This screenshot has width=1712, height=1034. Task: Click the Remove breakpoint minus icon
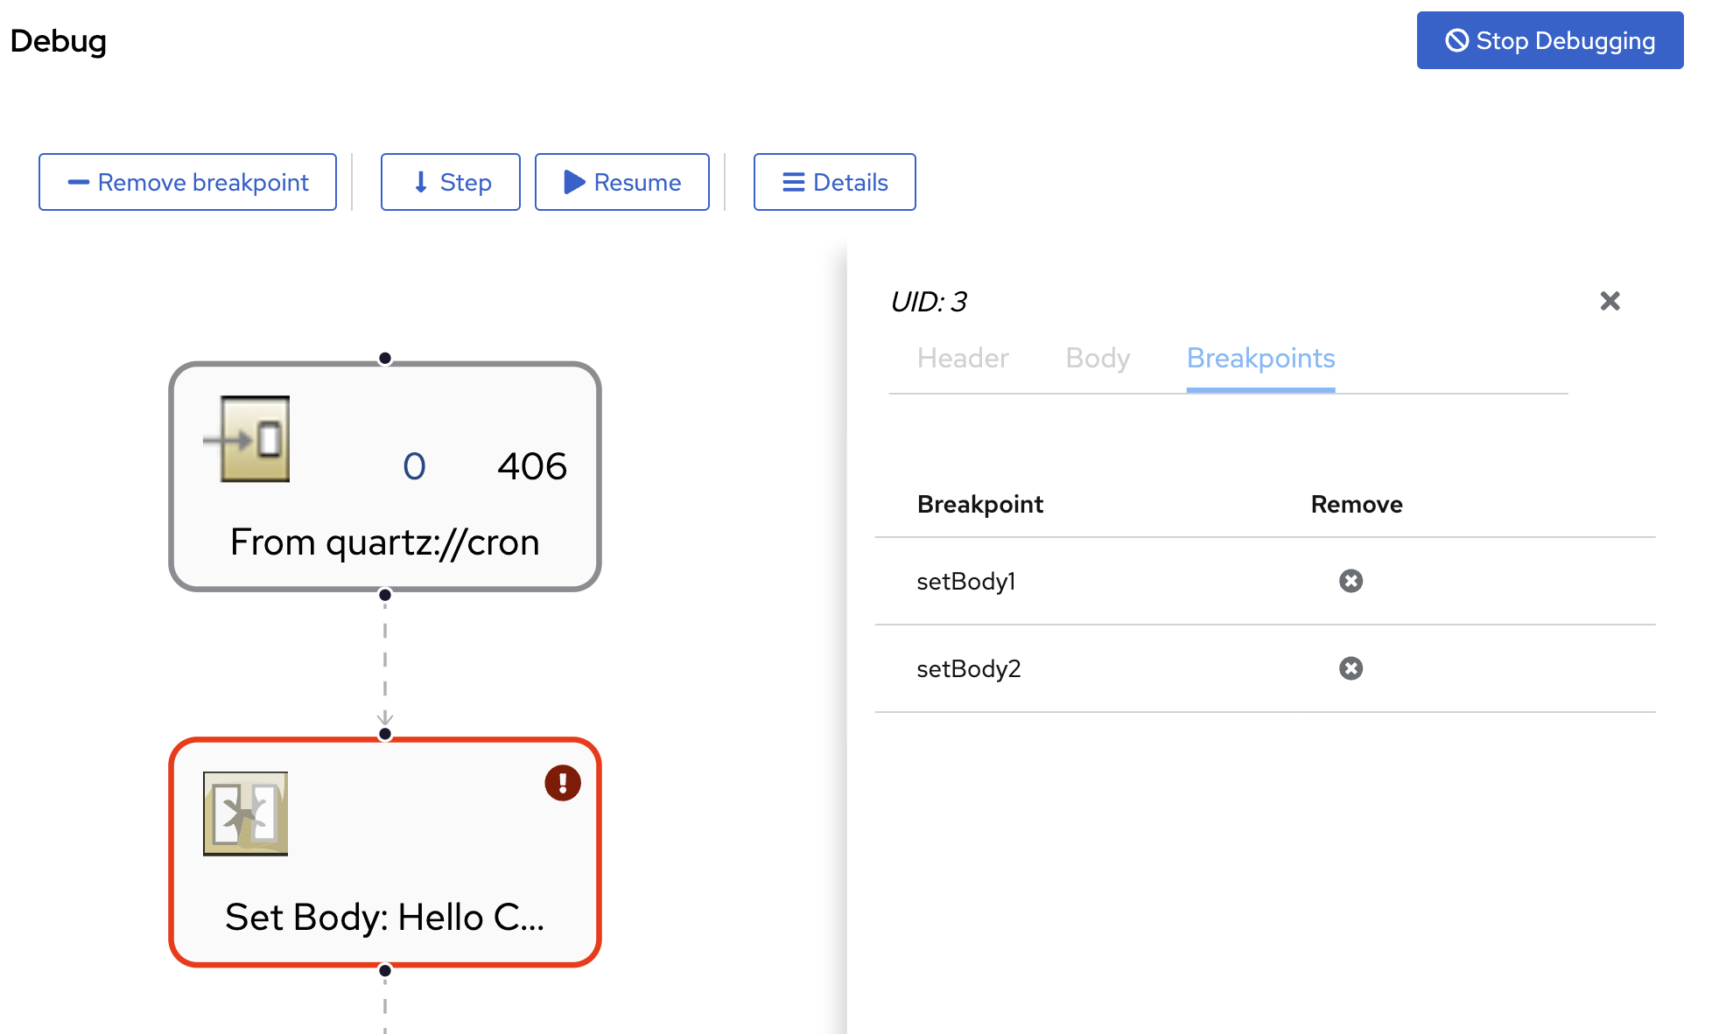click(x=78, y=182)
